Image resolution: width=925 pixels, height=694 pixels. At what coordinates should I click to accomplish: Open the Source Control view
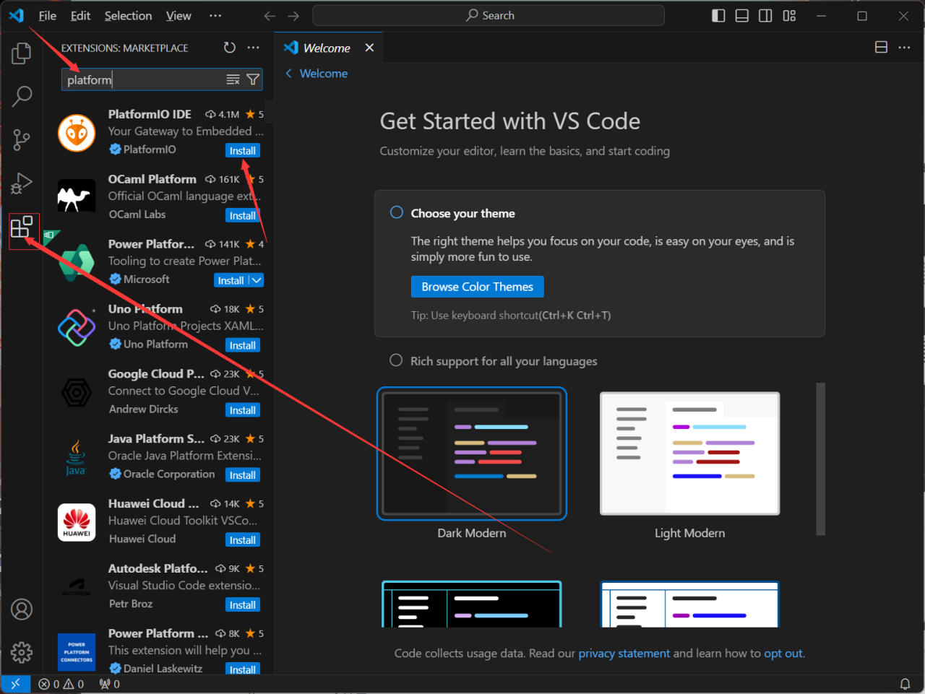(22, 139)
